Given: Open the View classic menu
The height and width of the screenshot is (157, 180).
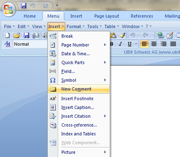Looking at the screenshot, I should pyautogui.click(x=39, y=27).
